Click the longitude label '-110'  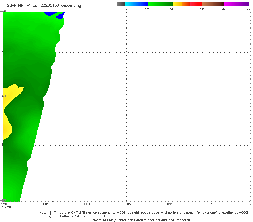coord(85,204)
